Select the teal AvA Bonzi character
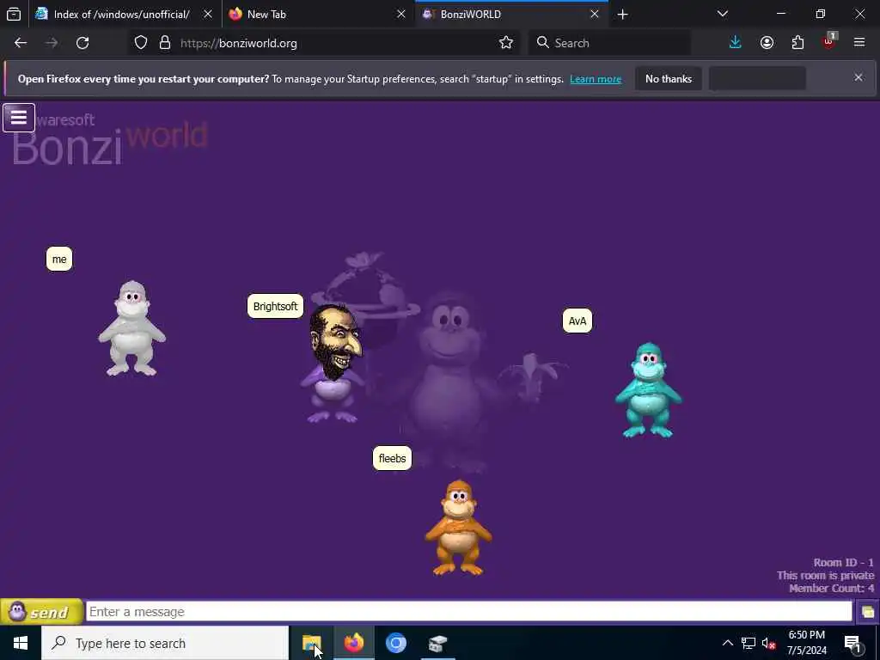The height and width of the screenshot is (660, 880). coord(648,390)
